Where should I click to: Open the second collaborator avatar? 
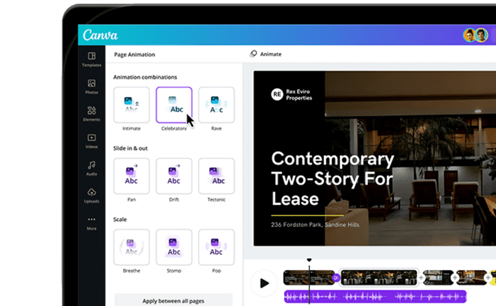point(481,35)
